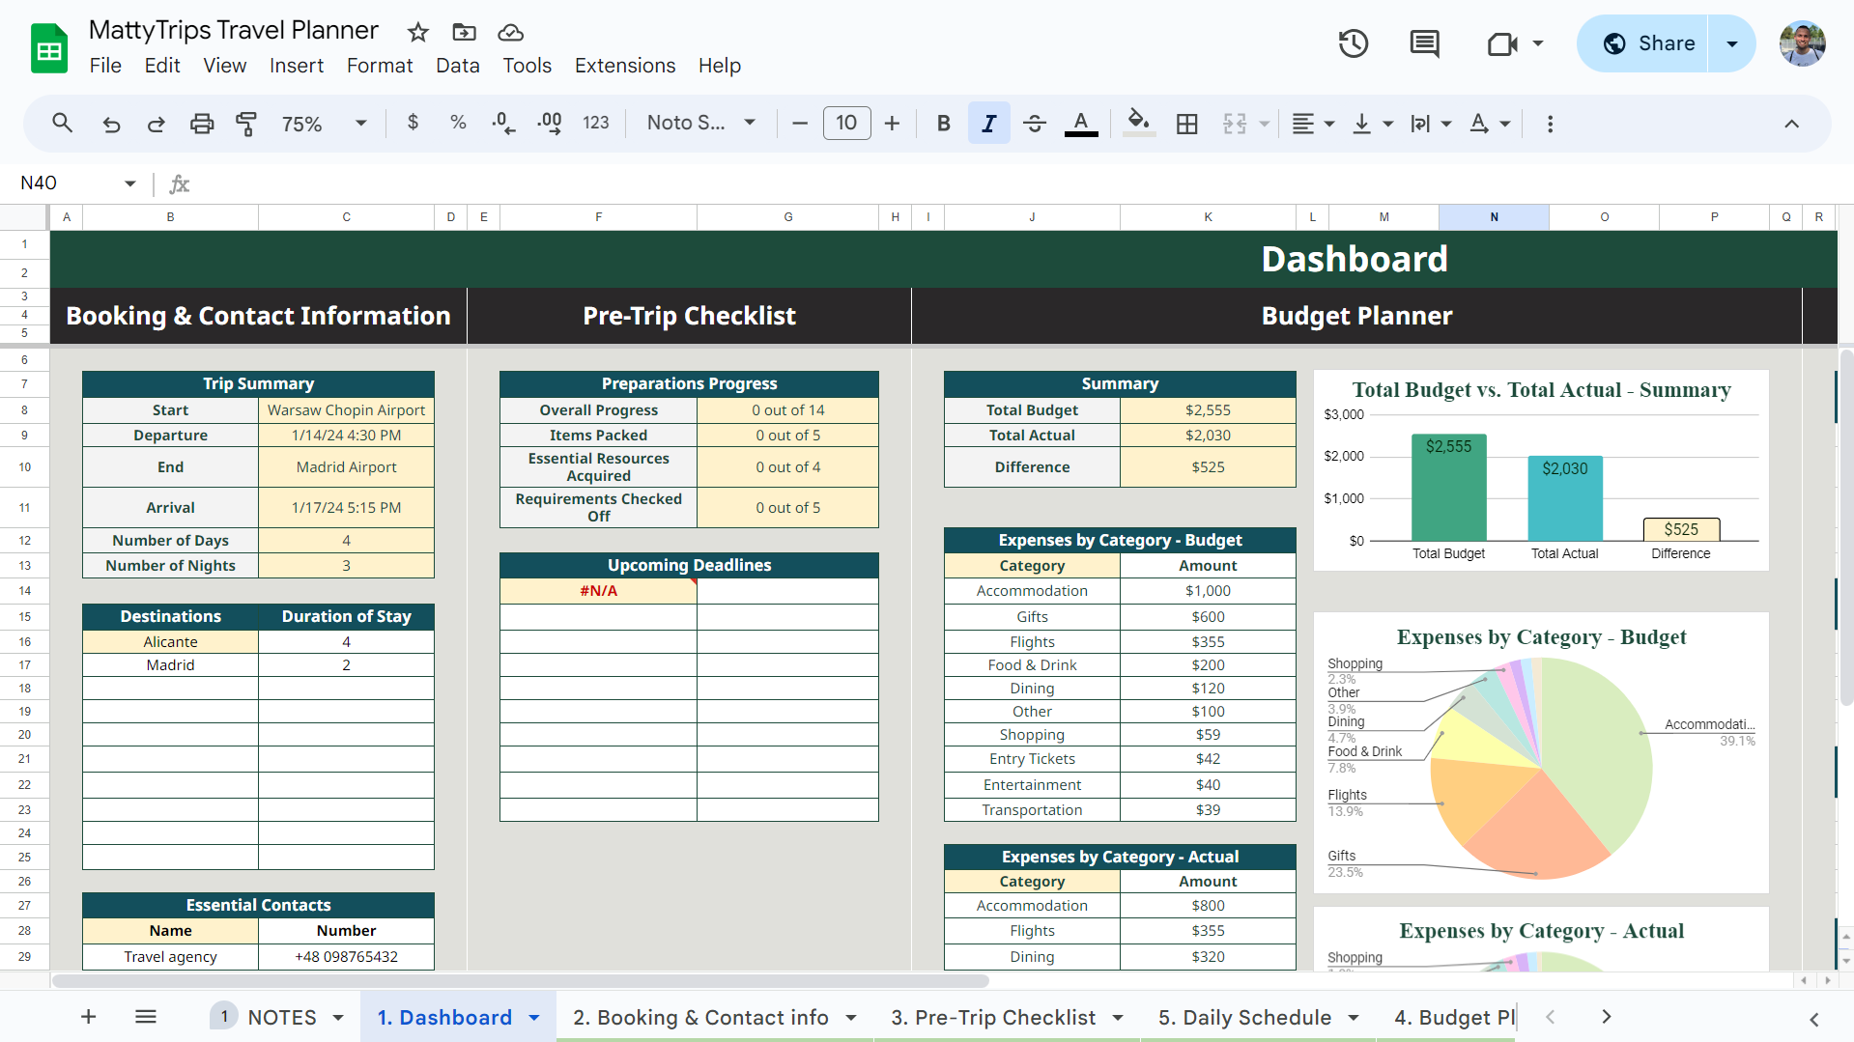The width and height of the screenshot is (1854, 1042).
Task: Select the Warsaw Chopin Airport cell
Action: point(346,410)
